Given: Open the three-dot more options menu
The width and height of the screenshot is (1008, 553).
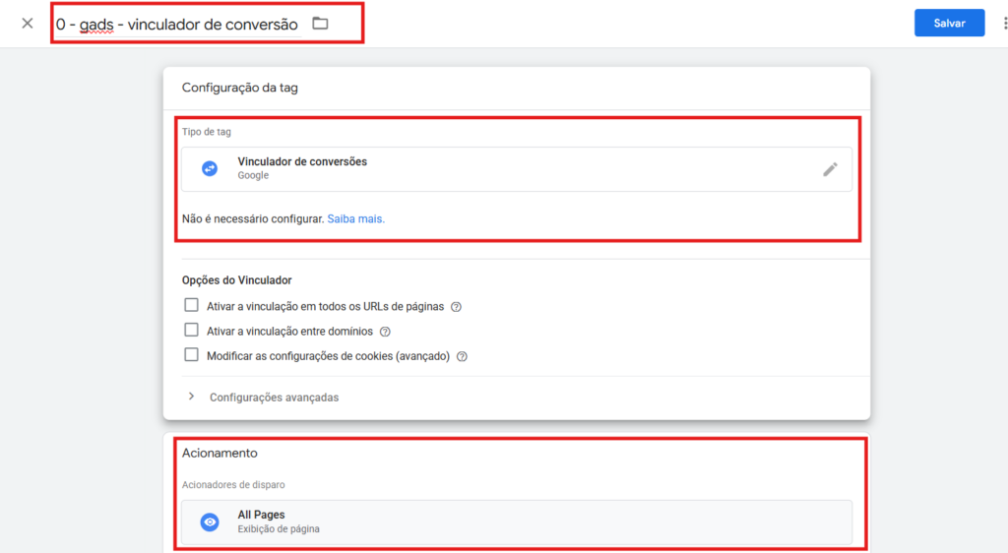Looking at the screenshot, I should (x=1004, y=23).
